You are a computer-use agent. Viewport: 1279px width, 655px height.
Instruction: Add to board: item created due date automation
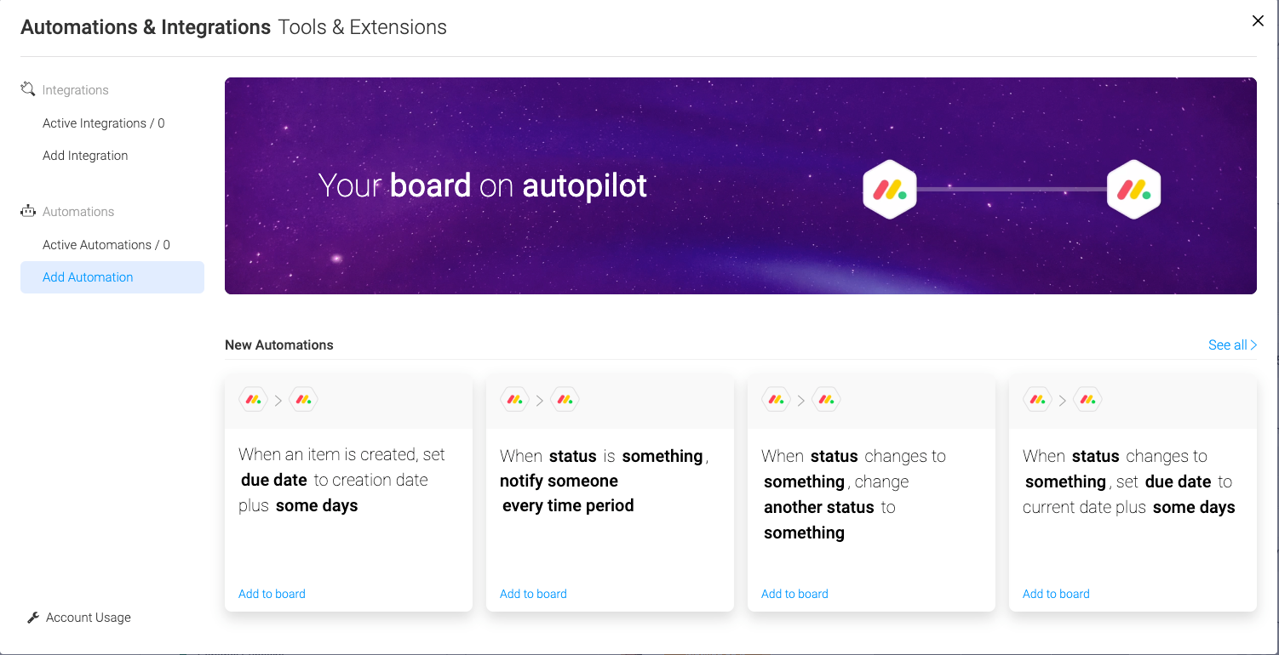(272, 594)
